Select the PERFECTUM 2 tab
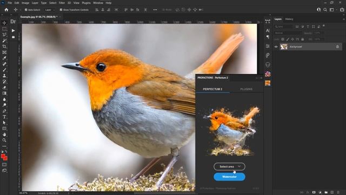Screen dimensions: 346x195 [212, 89]
